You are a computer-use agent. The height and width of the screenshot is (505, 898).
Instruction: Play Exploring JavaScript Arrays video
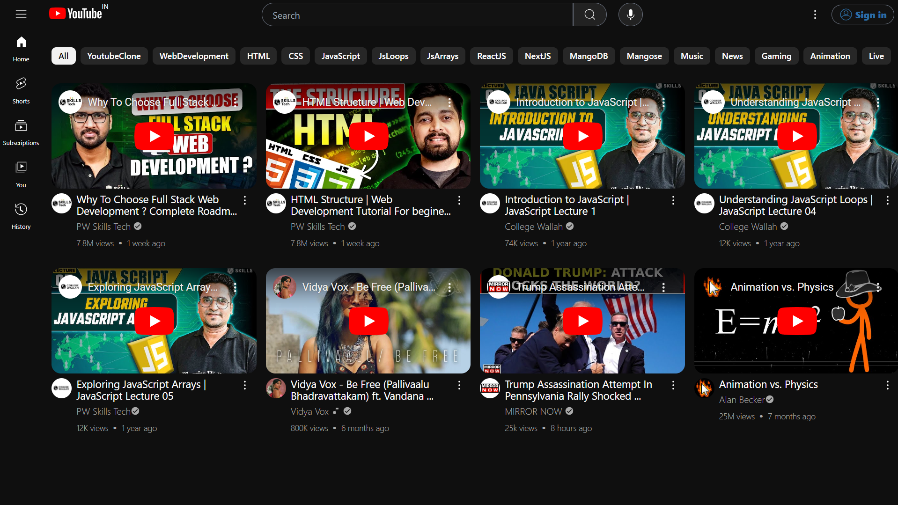154,321
